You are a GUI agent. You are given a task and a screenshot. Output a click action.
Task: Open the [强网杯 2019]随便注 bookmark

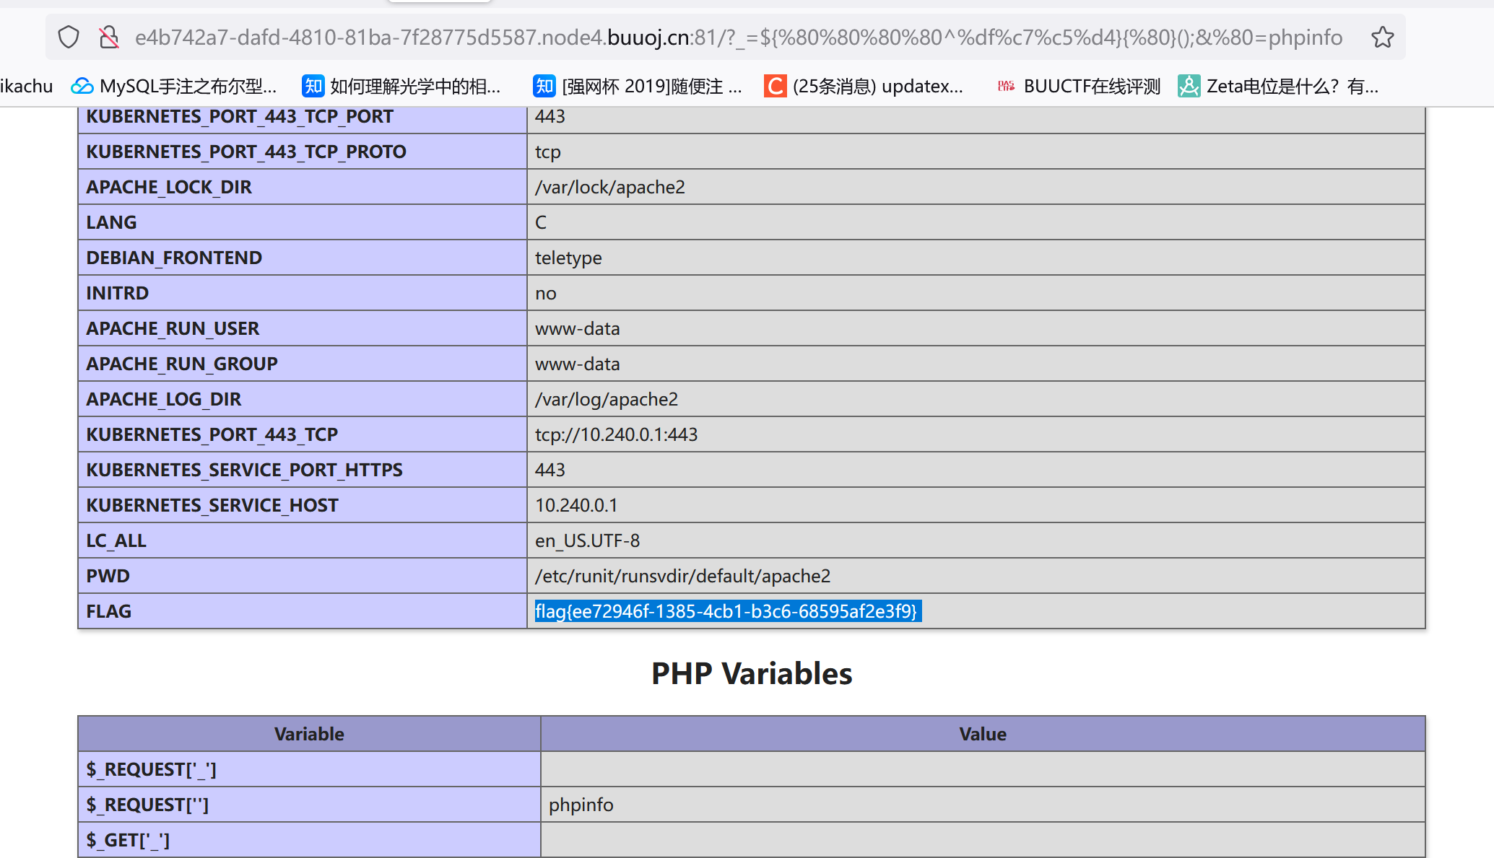pyautogui.click(x=638, y=87)
